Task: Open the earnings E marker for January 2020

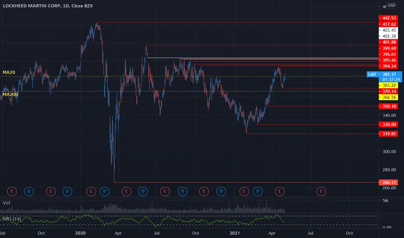Action: (91, 191)
